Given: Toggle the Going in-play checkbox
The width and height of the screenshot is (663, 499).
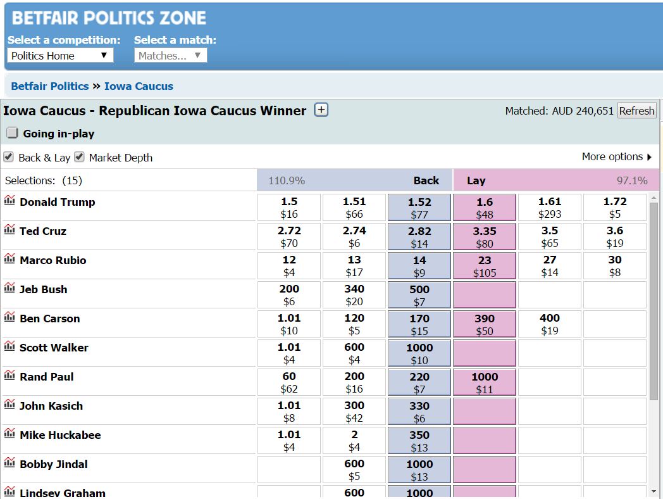Looking at the screenshot, I should pos(12,133).
